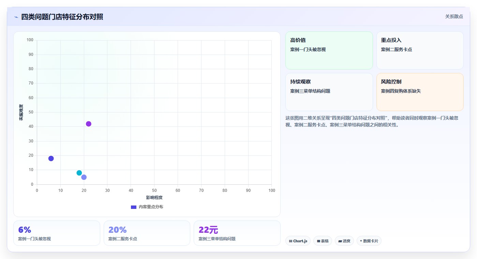
Task: Select the 6% 案例一门头被忽视 stat card
Action: click(57, 233)
